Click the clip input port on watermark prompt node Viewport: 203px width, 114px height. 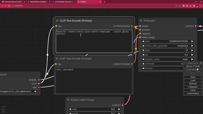pos(56,64)
